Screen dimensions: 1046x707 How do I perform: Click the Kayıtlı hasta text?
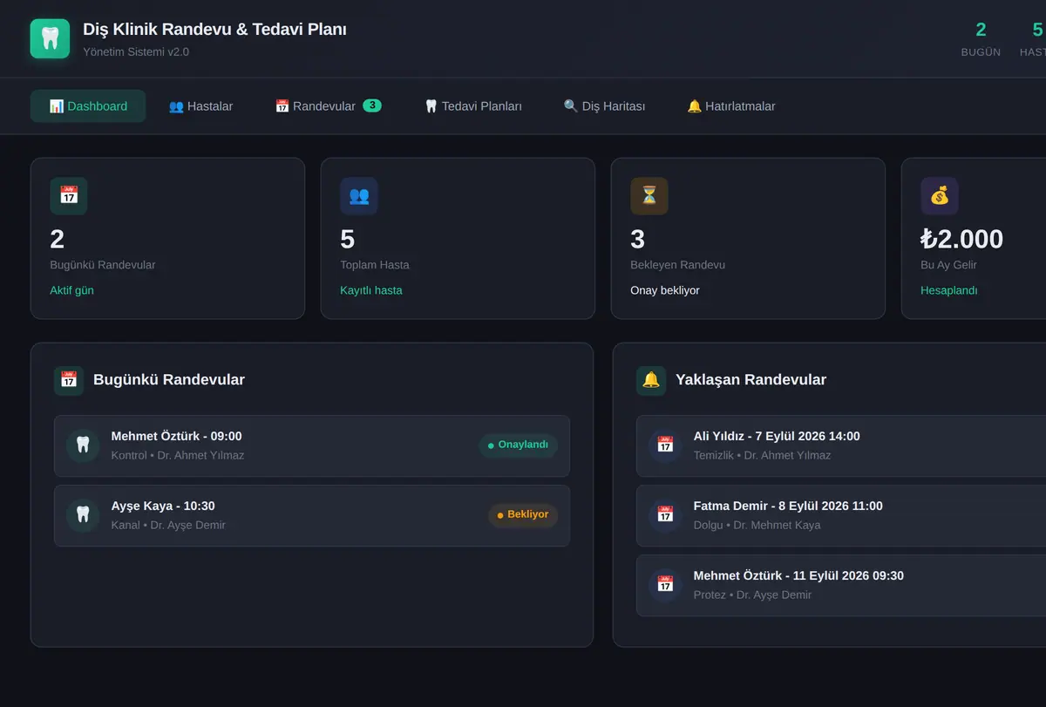coord(371,290)
